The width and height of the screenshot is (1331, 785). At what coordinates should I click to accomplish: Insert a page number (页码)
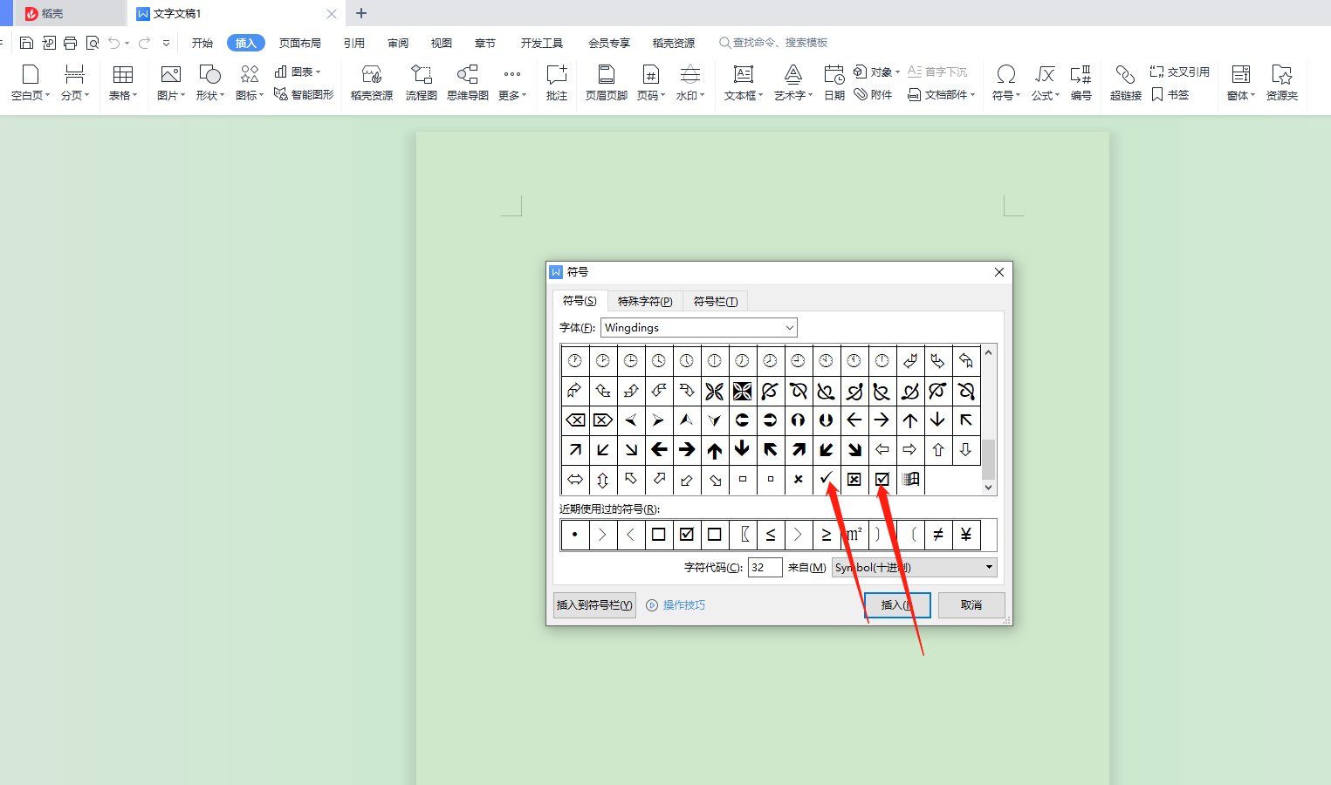[x=650, y=83]
